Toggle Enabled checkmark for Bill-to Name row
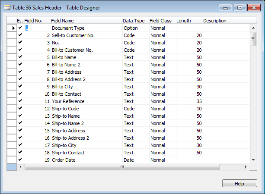This screenshot has height=194, width=265. [x=20, y=57]
